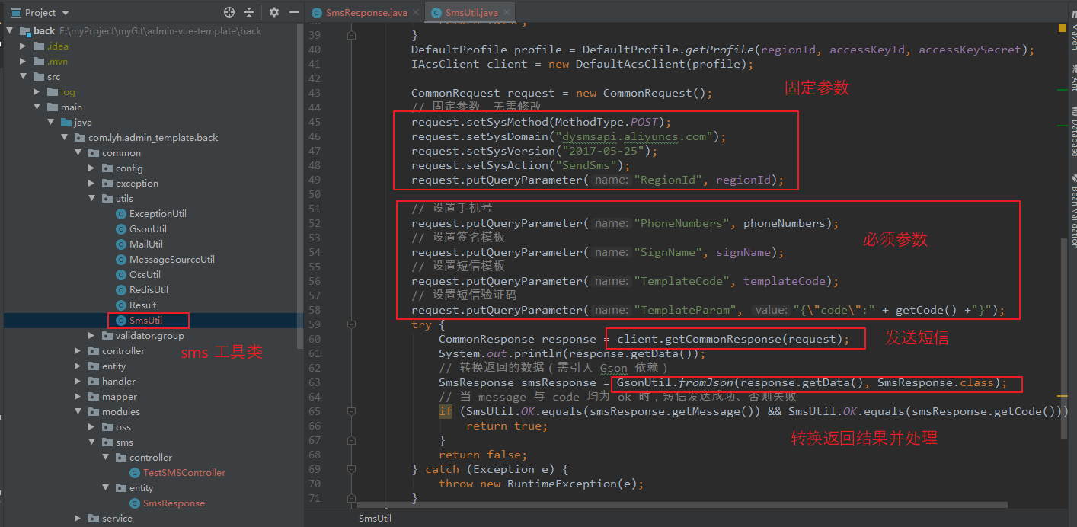Viewport: 1077px width, 527px height.
Task: Close the SmsResponse.java tab
Action: click(415, 13)
